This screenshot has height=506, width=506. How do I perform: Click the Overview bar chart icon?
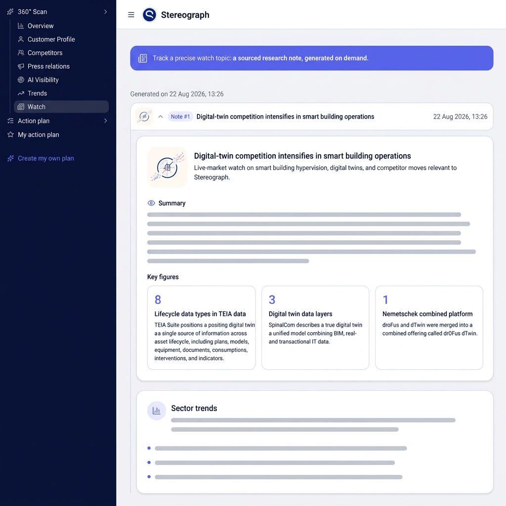pos(21,26)
